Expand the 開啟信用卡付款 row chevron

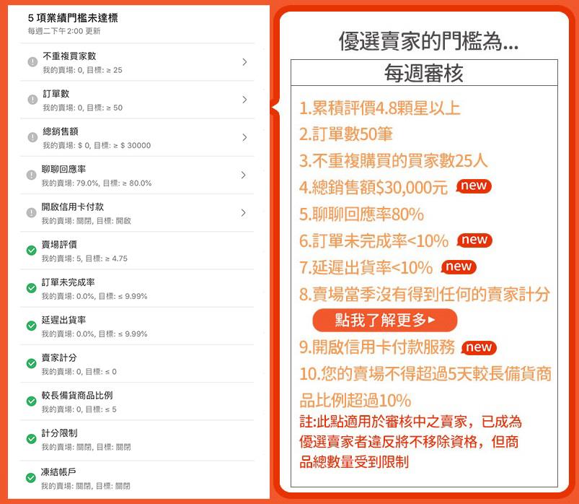pyautogui.click(x=245, y=212)
